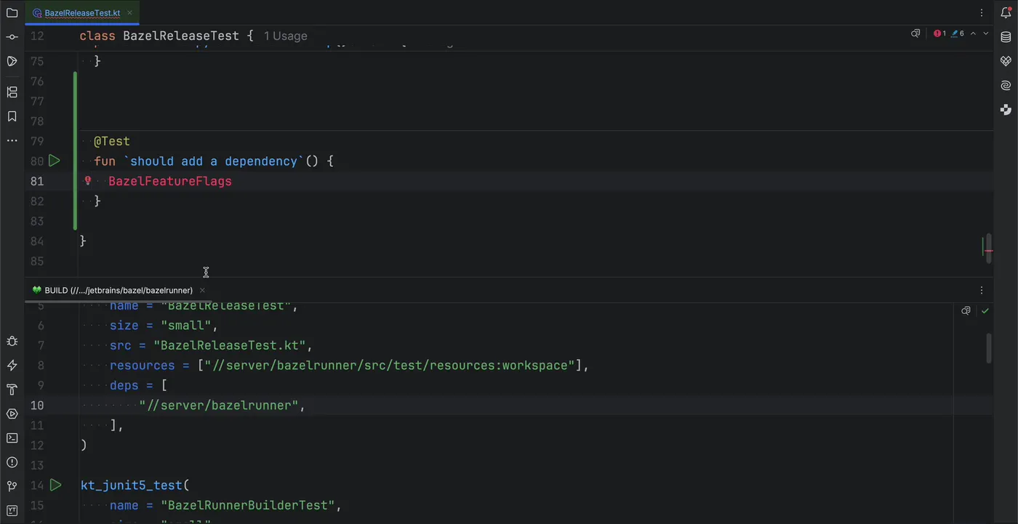
Task: Run the 'should add a dependency' test gutter icon
Action: (x=55, y=161)
